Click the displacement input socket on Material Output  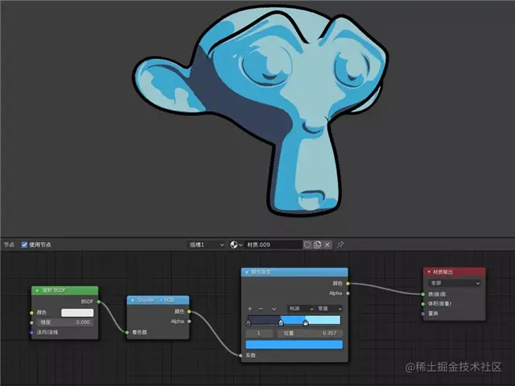pyautogui.click(x=423, y=314)
